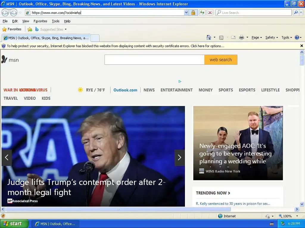305x228 pixels.
Task: Open a new blank tab
Action: pos(95,38)
